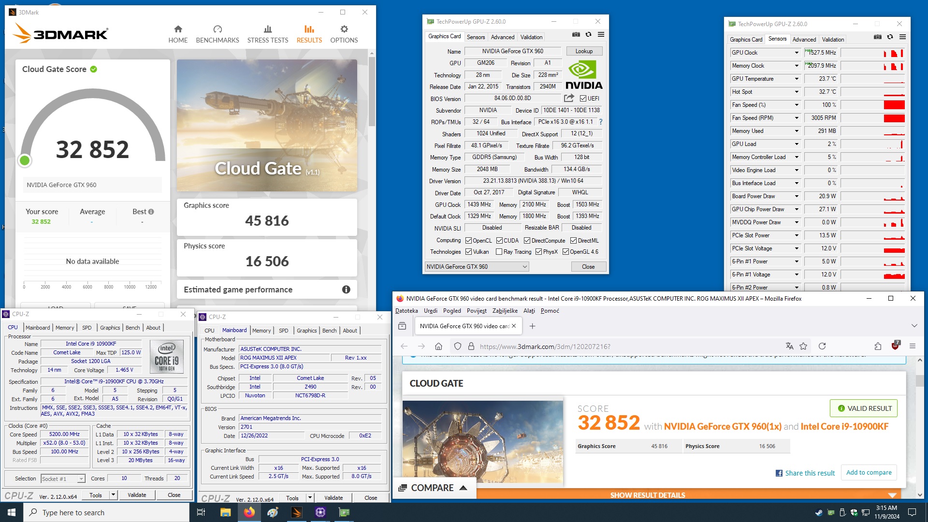Open 3DMark Benchmarks section
The image size is (928, 522).
tap(217, 34)
